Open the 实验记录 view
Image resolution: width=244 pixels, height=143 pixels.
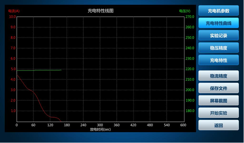pyautogui.click(x=218, y=36)
